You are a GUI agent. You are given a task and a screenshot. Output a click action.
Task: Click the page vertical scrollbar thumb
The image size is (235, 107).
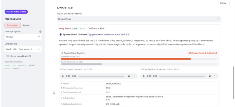click(x=234, y=83)
